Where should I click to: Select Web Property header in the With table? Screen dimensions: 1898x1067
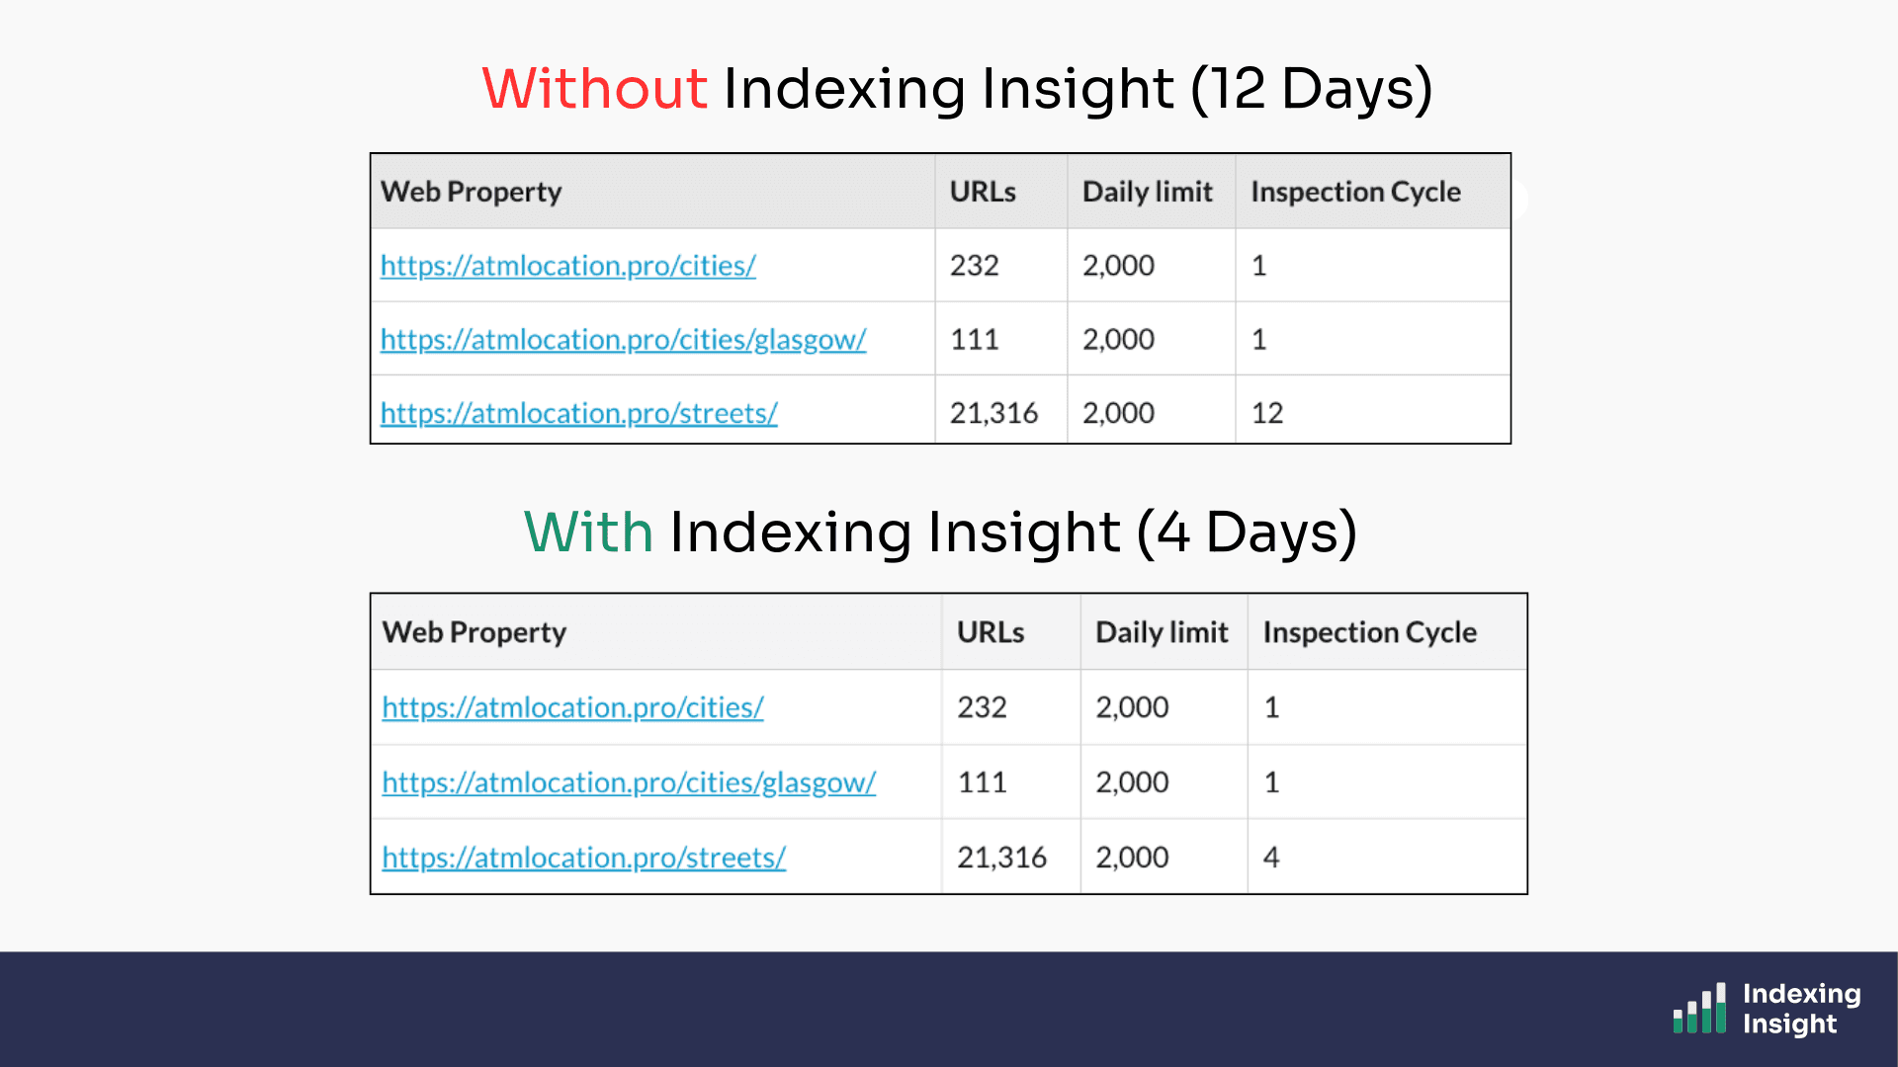[474, 632]
